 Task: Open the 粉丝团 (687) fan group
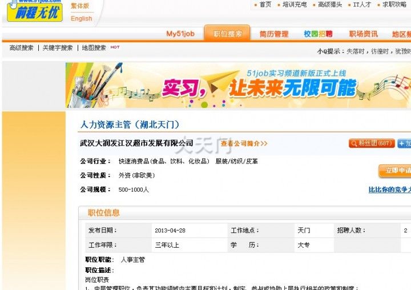click(x=372, y=143)
